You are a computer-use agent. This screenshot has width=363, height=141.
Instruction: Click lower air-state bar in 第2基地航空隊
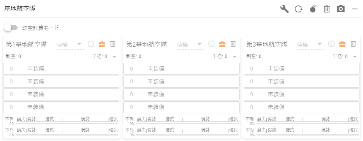tap(187, 134)
